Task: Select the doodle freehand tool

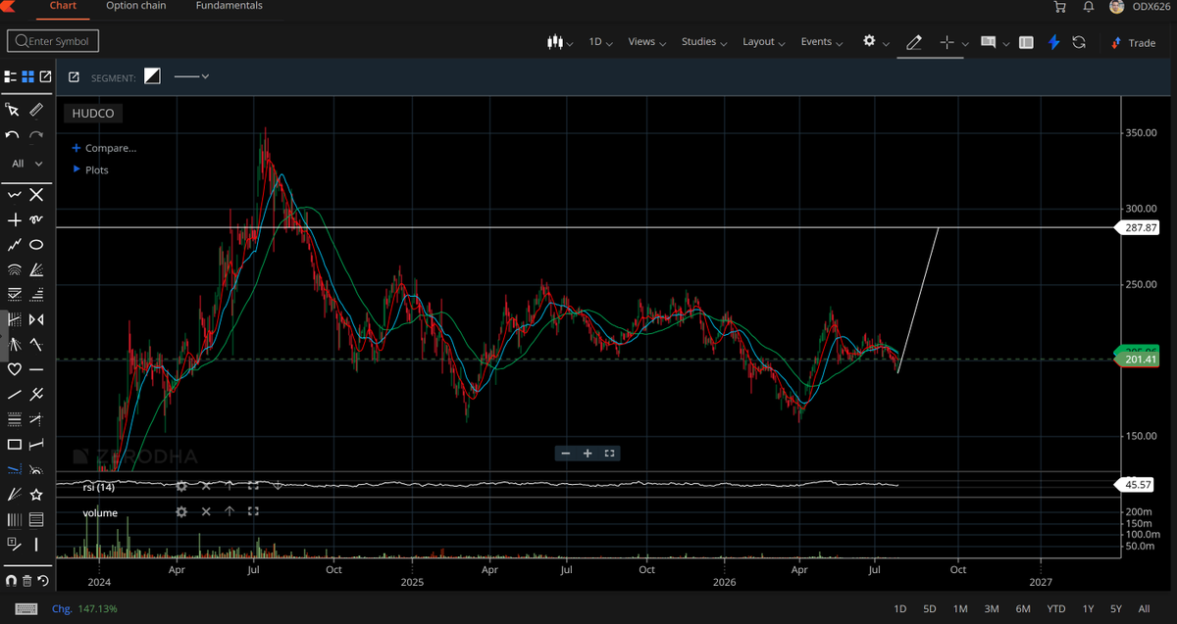Action: [x=36, y=220]
